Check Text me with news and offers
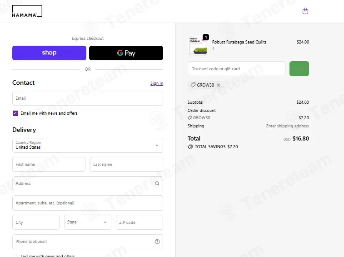The image size is (344, 257). coord(15,256)
